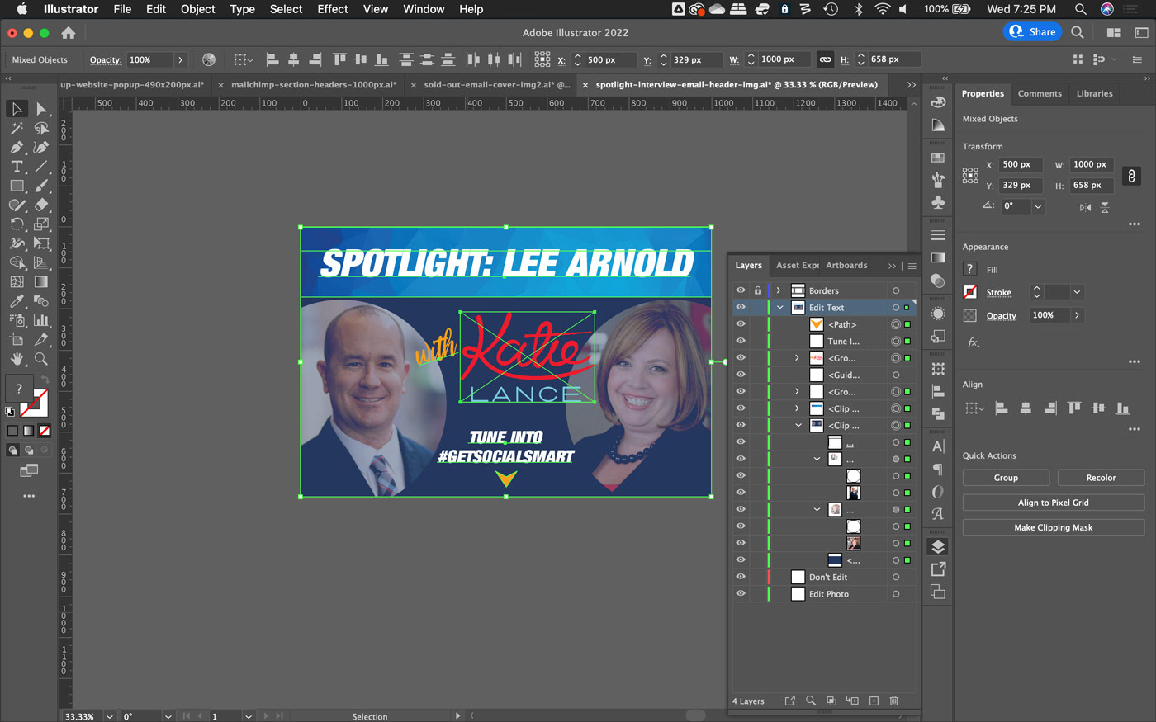1156x722 pixels.
Task: Click the Share button
Action: click(x=1032, y=32)
